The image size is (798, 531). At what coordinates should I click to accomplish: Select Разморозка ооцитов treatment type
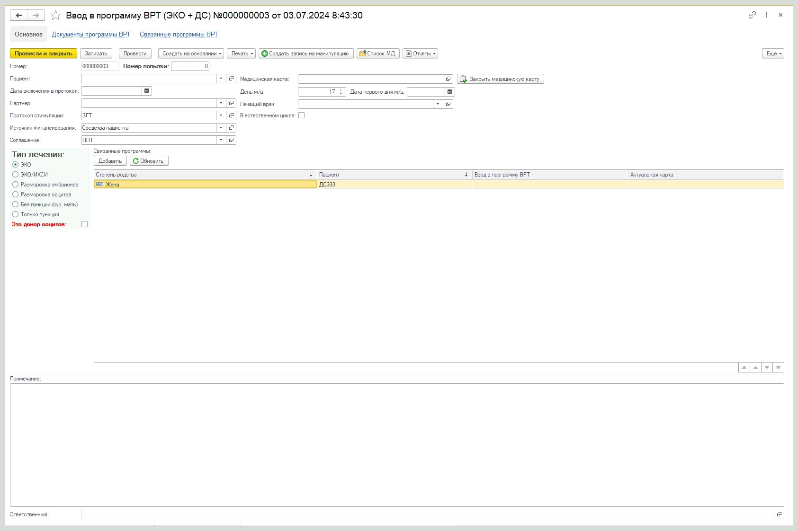(x=15, y=195)
